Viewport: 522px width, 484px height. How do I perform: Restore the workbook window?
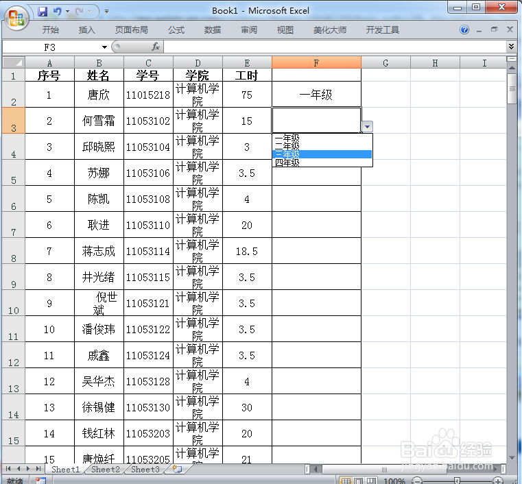pyautogui.click(x=494, y=29)
